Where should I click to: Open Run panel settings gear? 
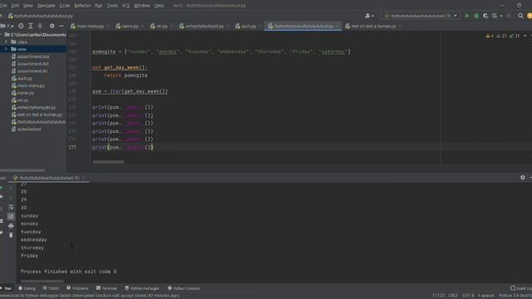click(x=523, y=177)
